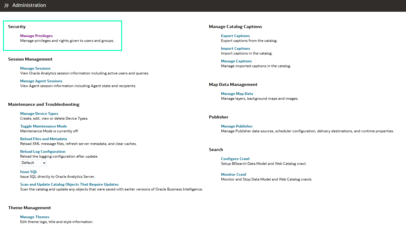This screenshot has width=406, height=236.
Task: Click Toggle Maintenance Mode
Action: click(x=43, y=126)
